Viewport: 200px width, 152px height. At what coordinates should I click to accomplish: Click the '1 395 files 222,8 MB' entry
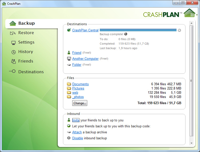tap(166, 88)
